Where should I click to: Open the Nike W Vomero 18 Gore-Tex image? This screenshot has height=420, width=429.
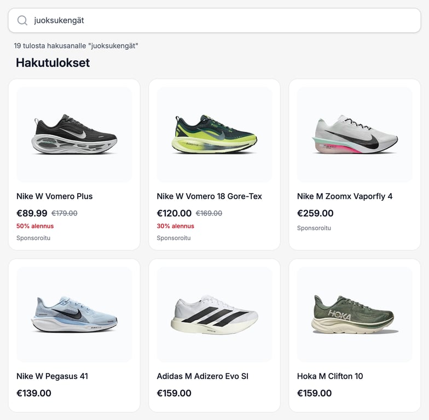point(215,135)
